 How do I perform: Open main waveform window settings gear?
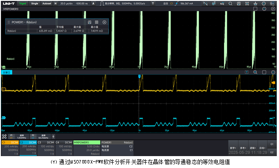tap(273, 72)
